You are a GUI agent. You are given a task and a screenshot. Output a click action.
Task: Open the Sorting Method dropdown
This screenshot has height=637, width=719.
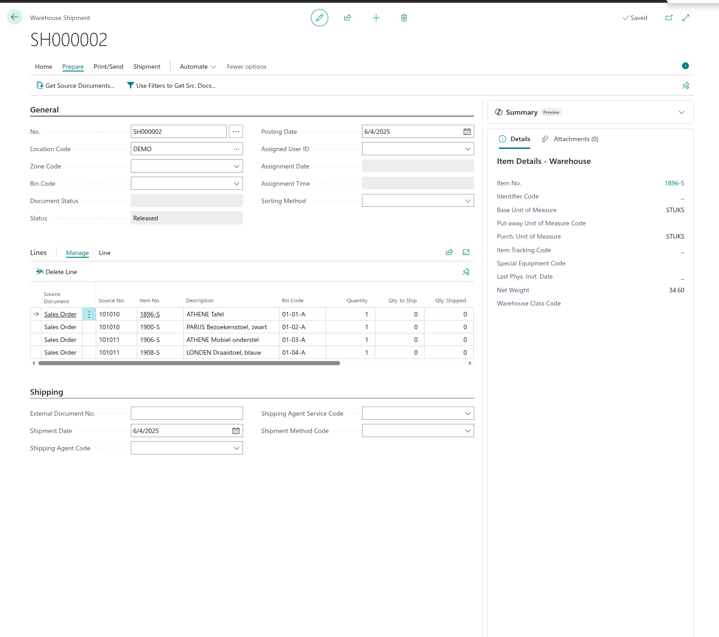[x=467, y=201]
